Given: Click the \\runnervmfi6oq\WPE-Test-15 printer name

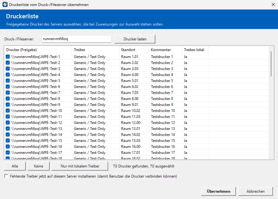Looking at the screenshot, I should (36, 141).
